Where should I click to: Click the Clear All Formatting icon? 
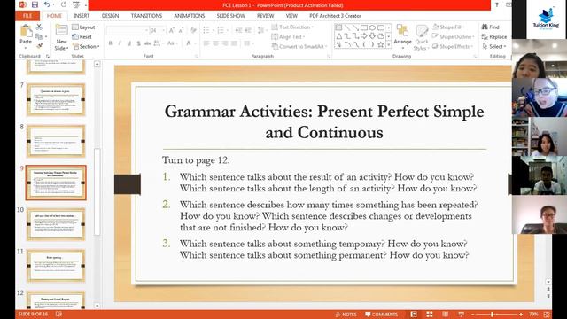click(x=193, y=31)
